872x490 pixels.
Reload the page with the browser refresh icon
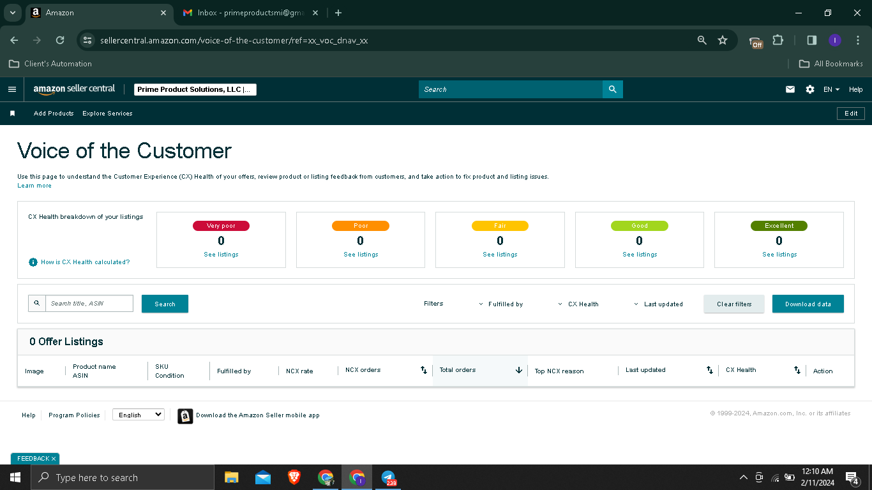[60, 40]
